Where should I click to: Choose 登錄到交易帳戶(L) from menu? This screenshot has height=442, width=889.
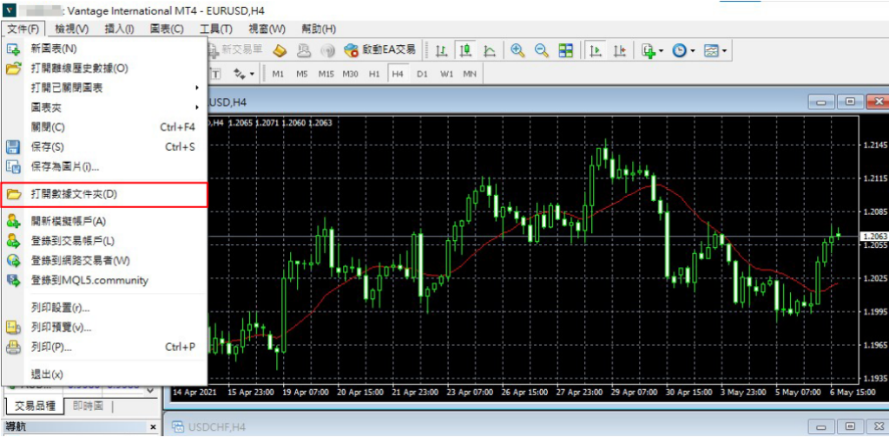pos(72,240)
